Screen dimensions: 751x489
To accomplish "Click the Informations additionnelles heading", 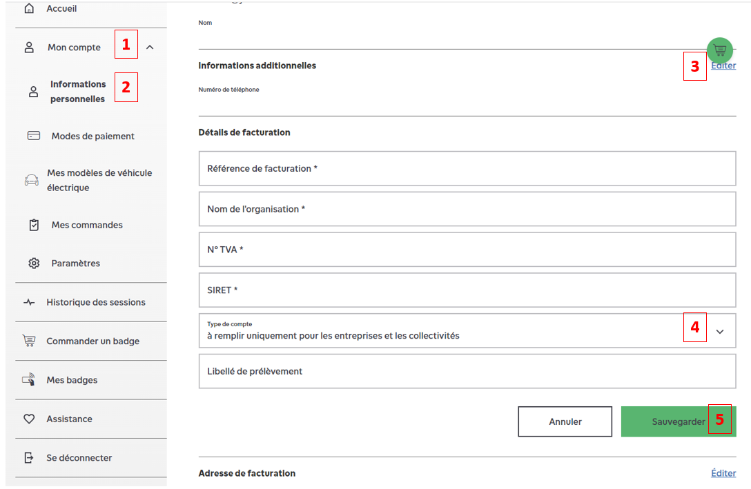I will tap(257, 66).
